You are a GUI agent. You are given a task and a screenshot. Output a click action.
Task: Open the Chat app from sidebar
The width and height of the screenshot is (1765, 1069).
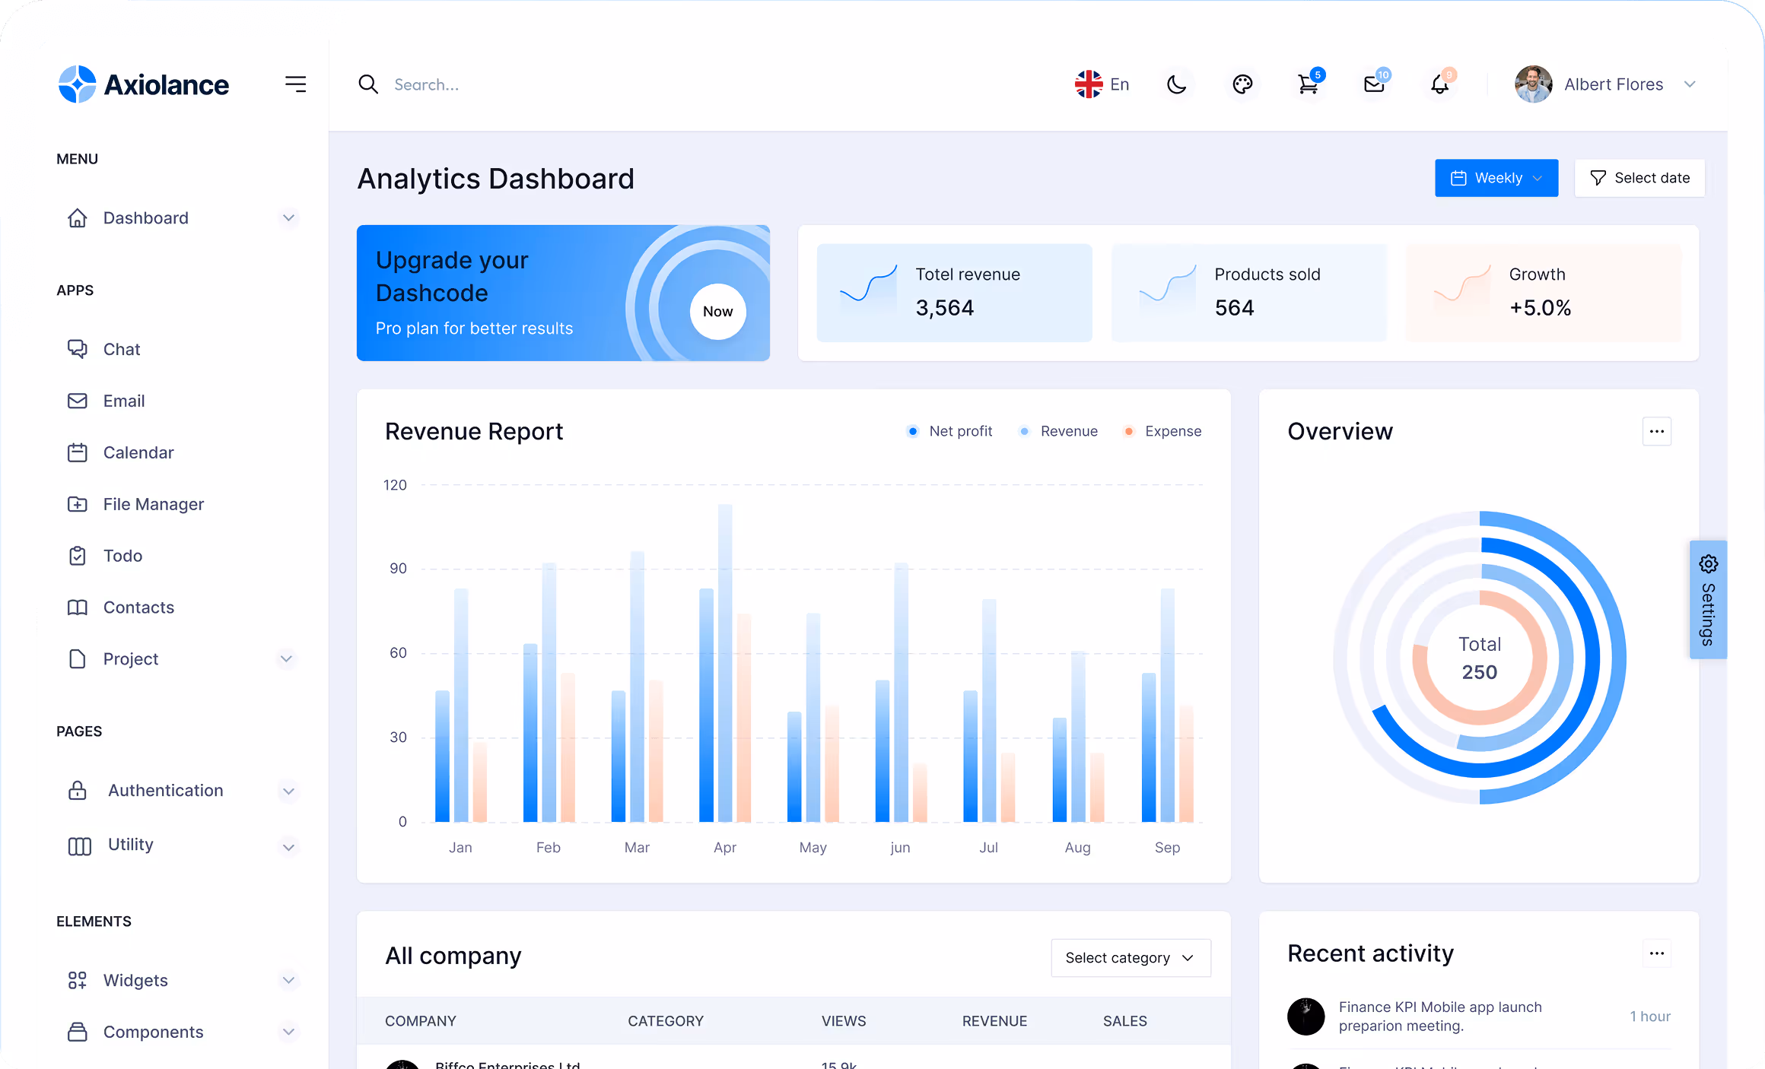point(122,349)
